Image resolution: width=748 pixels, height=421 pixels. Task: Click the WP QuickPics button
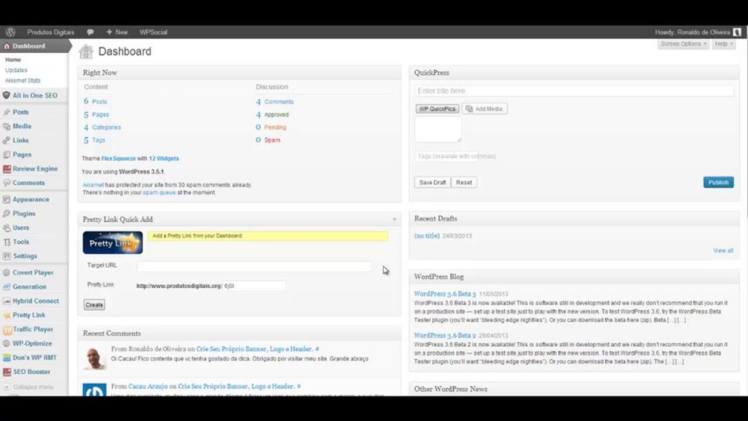pyautogui.click(x=437, y=109)
